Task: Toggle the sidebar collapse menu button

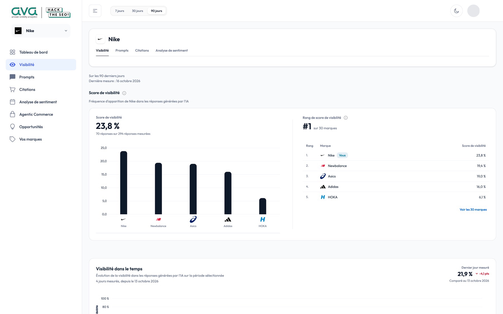Action: tap(95, 11)
